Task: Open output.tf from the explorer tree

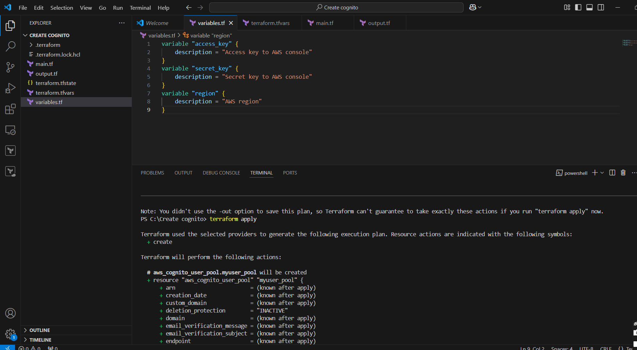Action: tap(76, 74)
